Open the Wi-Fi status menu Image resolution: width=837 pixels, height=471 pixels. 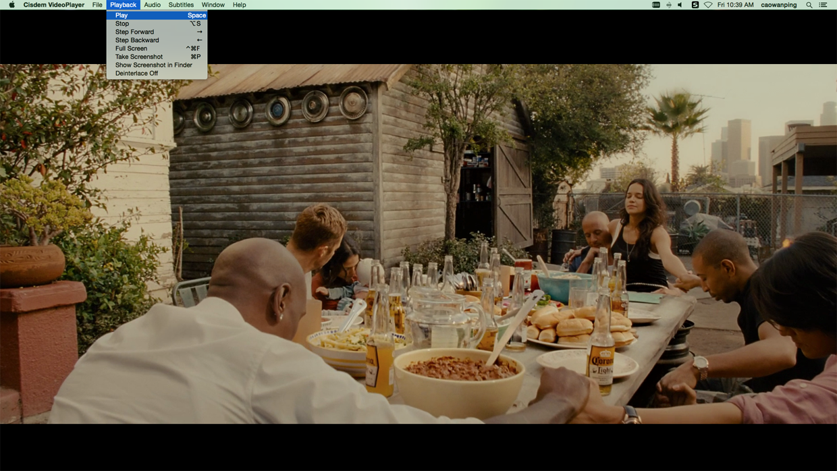(708, 5)
